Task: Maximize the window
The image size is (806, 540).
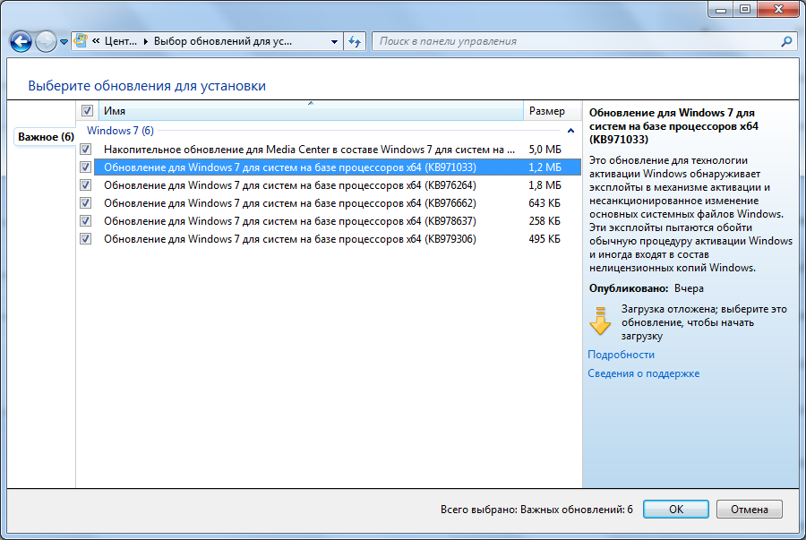Action: tap(745, 9)
